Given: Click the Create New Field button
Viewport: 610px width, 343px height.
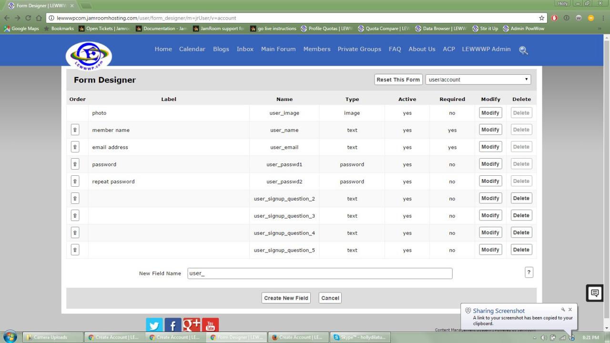Looking at the screenshot, I should point(286,298).
